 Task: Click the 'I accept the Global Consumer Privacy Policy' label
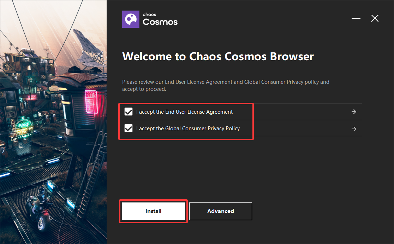188,129
